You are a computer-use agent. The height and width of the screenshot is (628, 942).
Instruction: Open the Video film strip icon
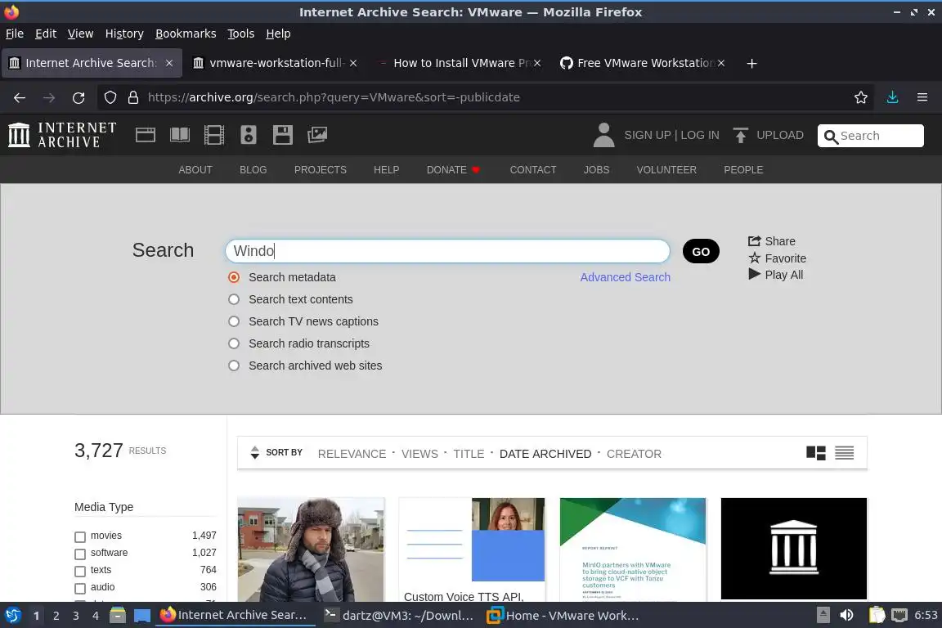(214, 135)
